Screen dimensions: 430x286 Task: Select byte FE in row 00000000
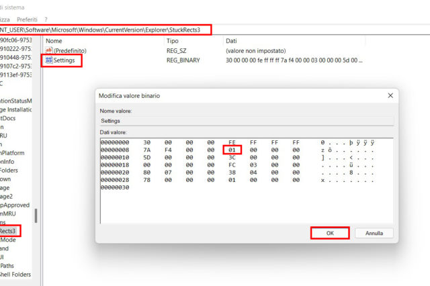tap(232, 142)
